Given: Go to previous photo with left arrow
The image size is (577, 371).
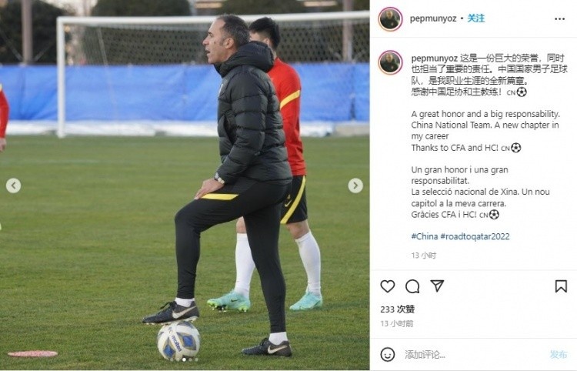Looking at the screenshot, I should (x=13, y=185).
